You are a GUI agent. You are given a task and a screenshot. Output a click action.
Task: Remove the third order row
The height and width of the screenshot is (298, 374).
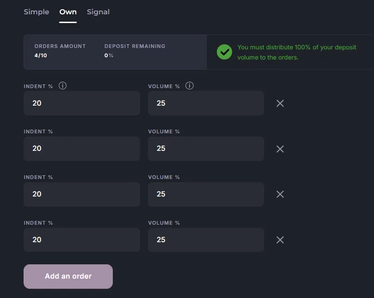[280, 194]
